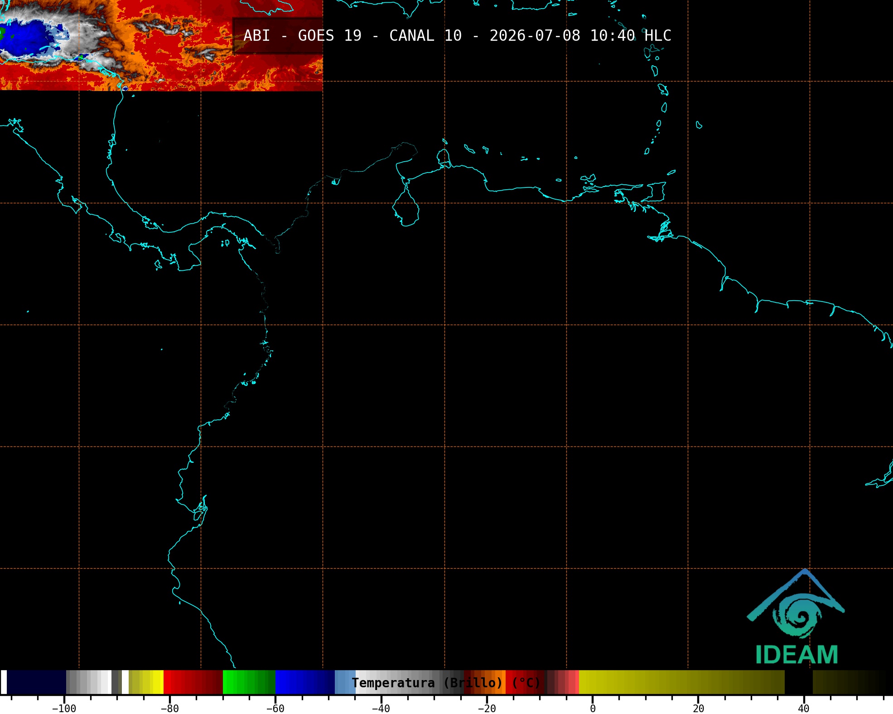Click the -80 tick label on colorbar

point(169,709)
